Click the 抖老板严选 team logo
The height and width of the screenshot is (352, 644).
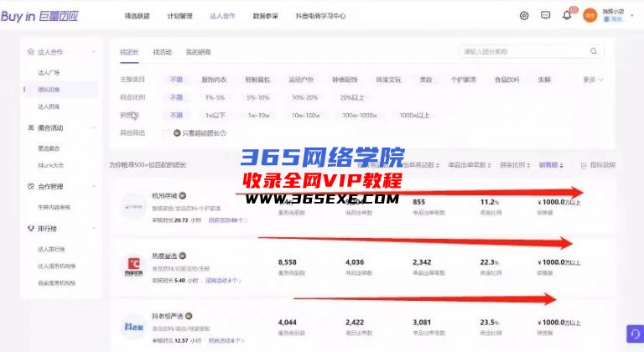[134, 327]
